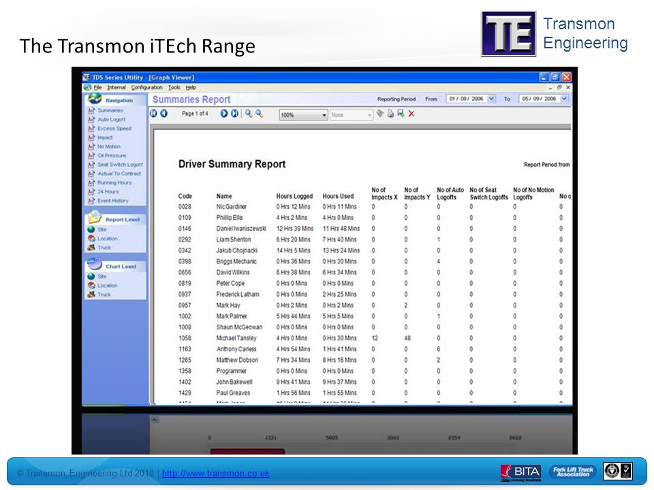
Task: Close report with red X icon
Action: (x=411, y=114)
